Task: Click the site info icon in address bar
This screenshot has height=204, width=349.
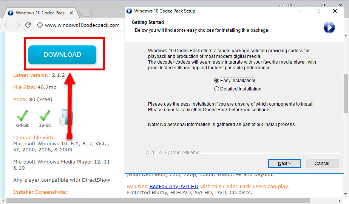Action: coord(40,25)
